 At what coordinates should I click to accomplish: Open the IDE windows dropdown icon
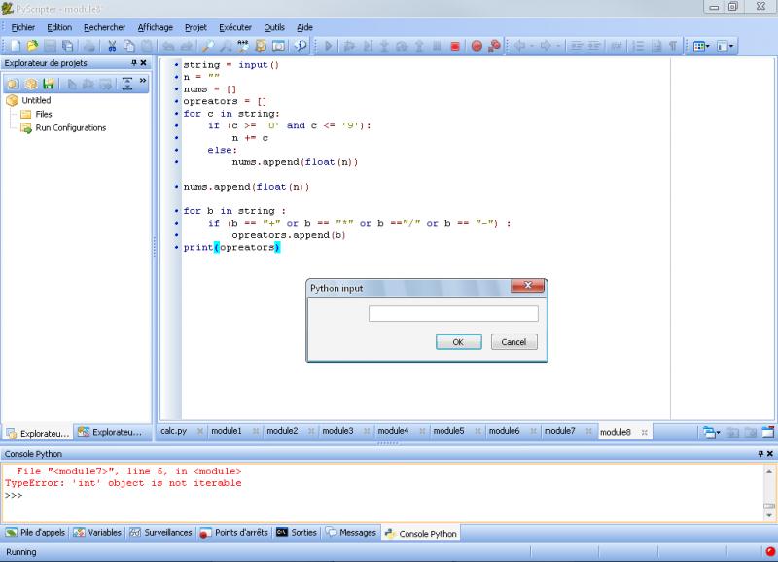coord(725,46)
